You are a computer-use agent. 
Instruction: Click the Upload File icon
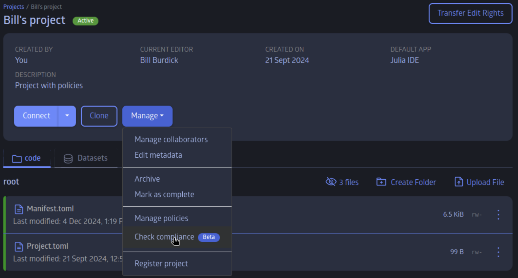459,182
